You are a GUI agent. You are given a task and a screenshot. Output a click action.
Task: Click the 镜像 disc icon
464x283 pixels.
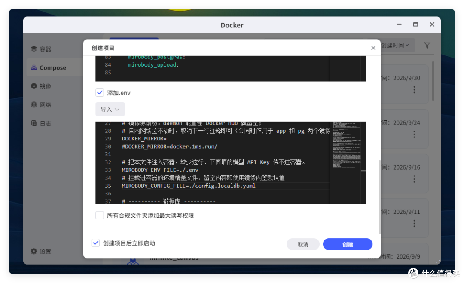[x=34, y=86]
